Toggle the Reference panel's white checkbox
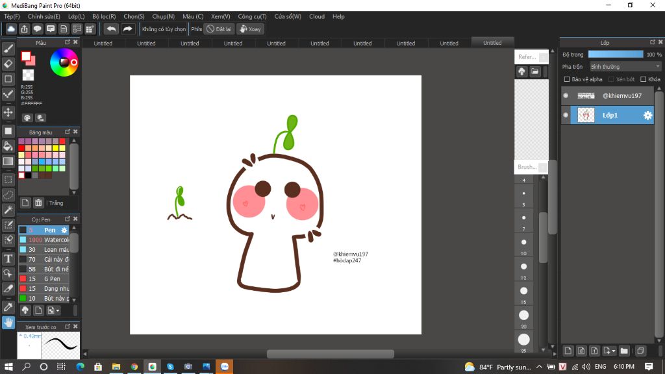This screenshot has height=374, width=665. (543, 57)
